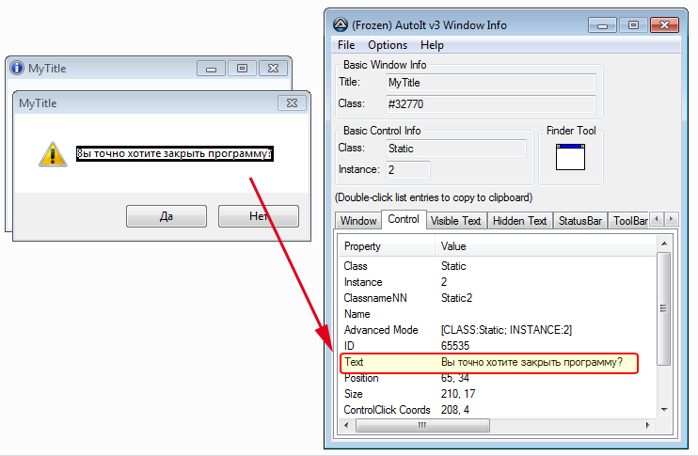The width and height of the screenshot is (698, 456).
Task: Click the yellow warning icon in dialog
Action: coord(53,153)
